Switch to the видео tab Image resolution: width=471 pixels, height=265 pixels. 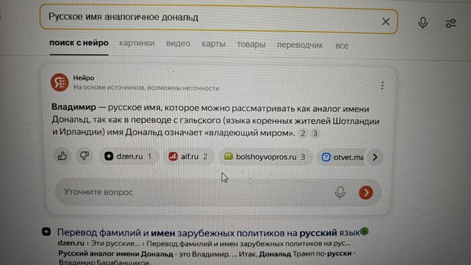(x=178, y=44)
